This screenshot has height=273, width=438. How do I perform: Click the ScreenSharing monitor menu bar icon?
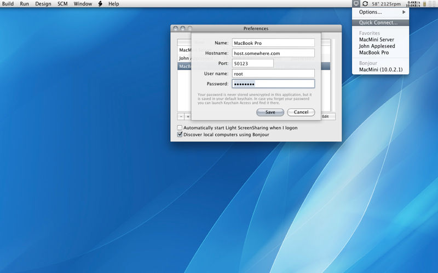pos(355,4)
